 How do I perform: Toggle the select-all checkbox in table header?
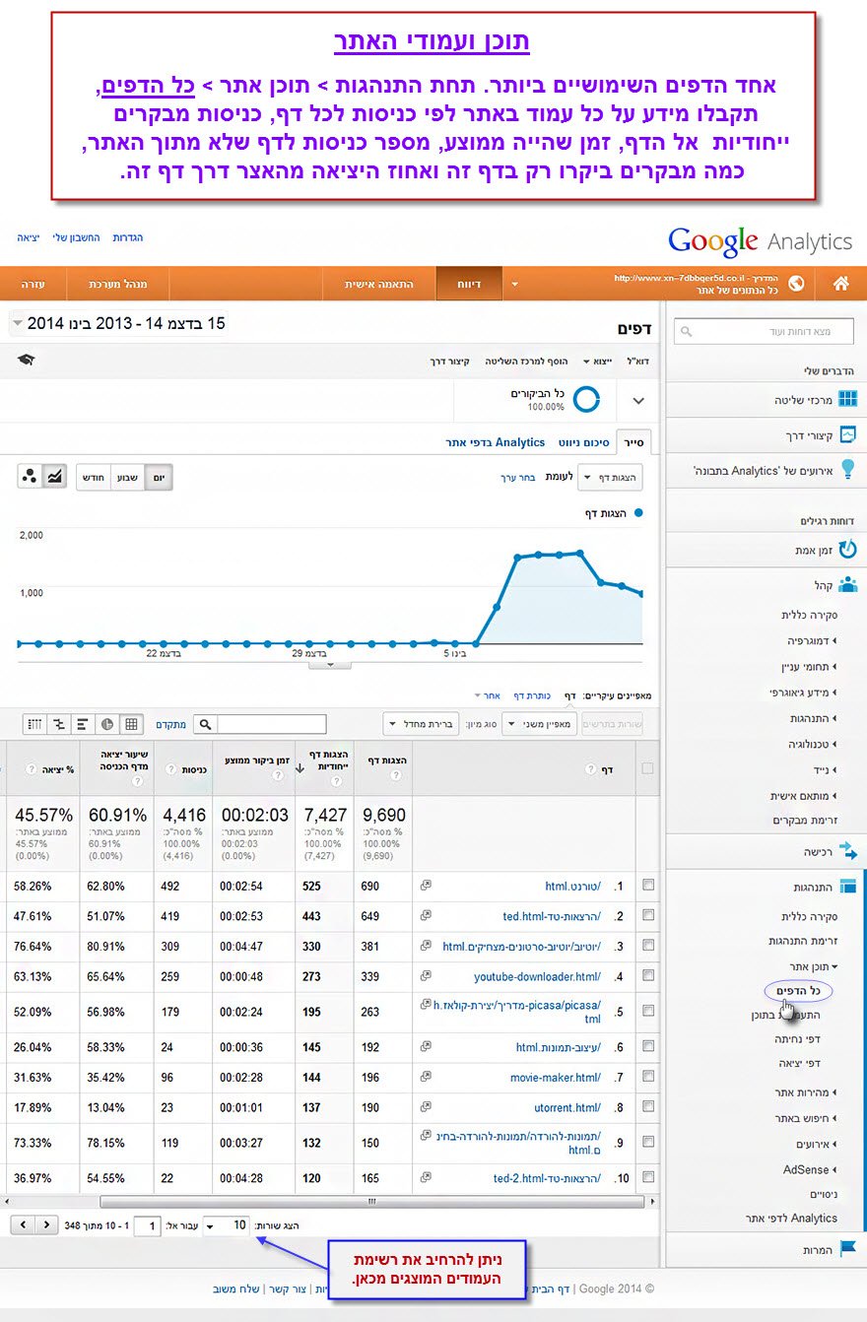coord(647,768)
